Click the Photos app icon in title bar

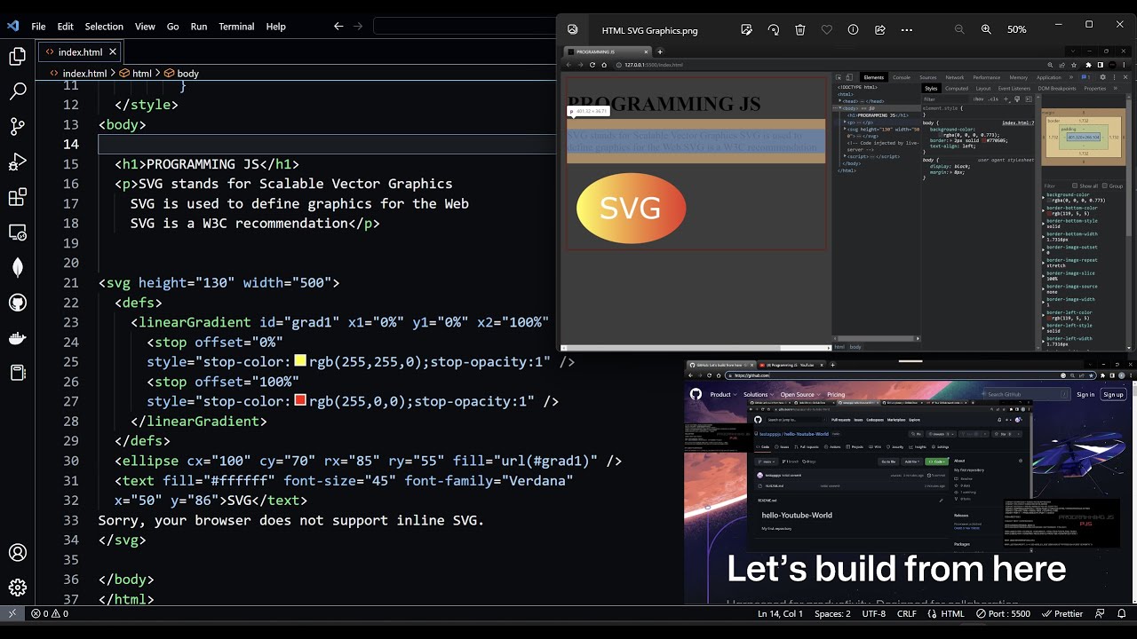(573, 29)
